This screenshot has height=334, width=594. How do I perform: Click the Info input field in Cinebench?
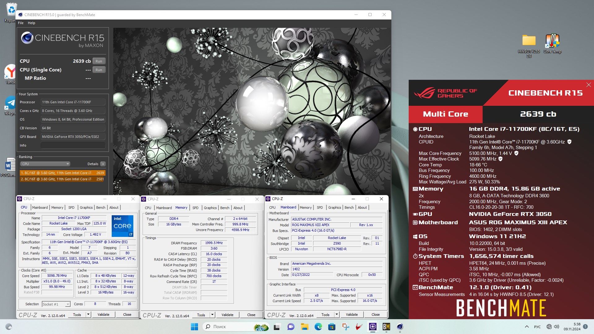tap(73, 145)
